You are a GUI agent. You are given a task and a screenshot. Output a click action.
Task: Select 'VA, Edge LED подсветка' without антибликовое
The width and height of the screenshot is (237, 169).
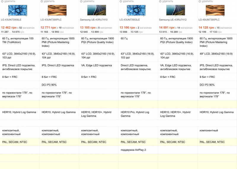click(x=99, y=67)
